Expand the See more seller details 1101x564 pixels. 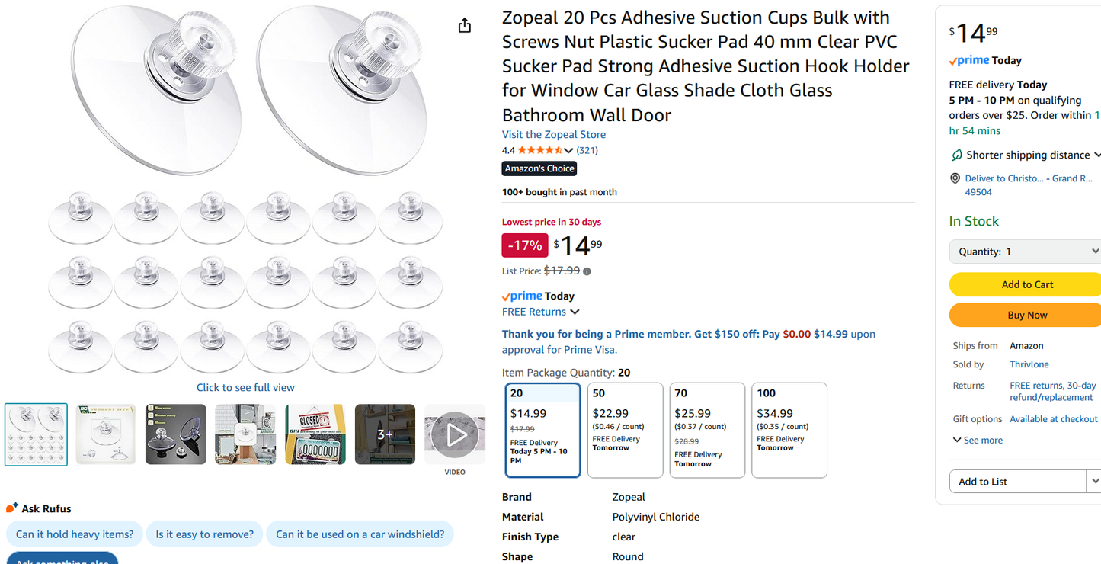pos(978,441)
